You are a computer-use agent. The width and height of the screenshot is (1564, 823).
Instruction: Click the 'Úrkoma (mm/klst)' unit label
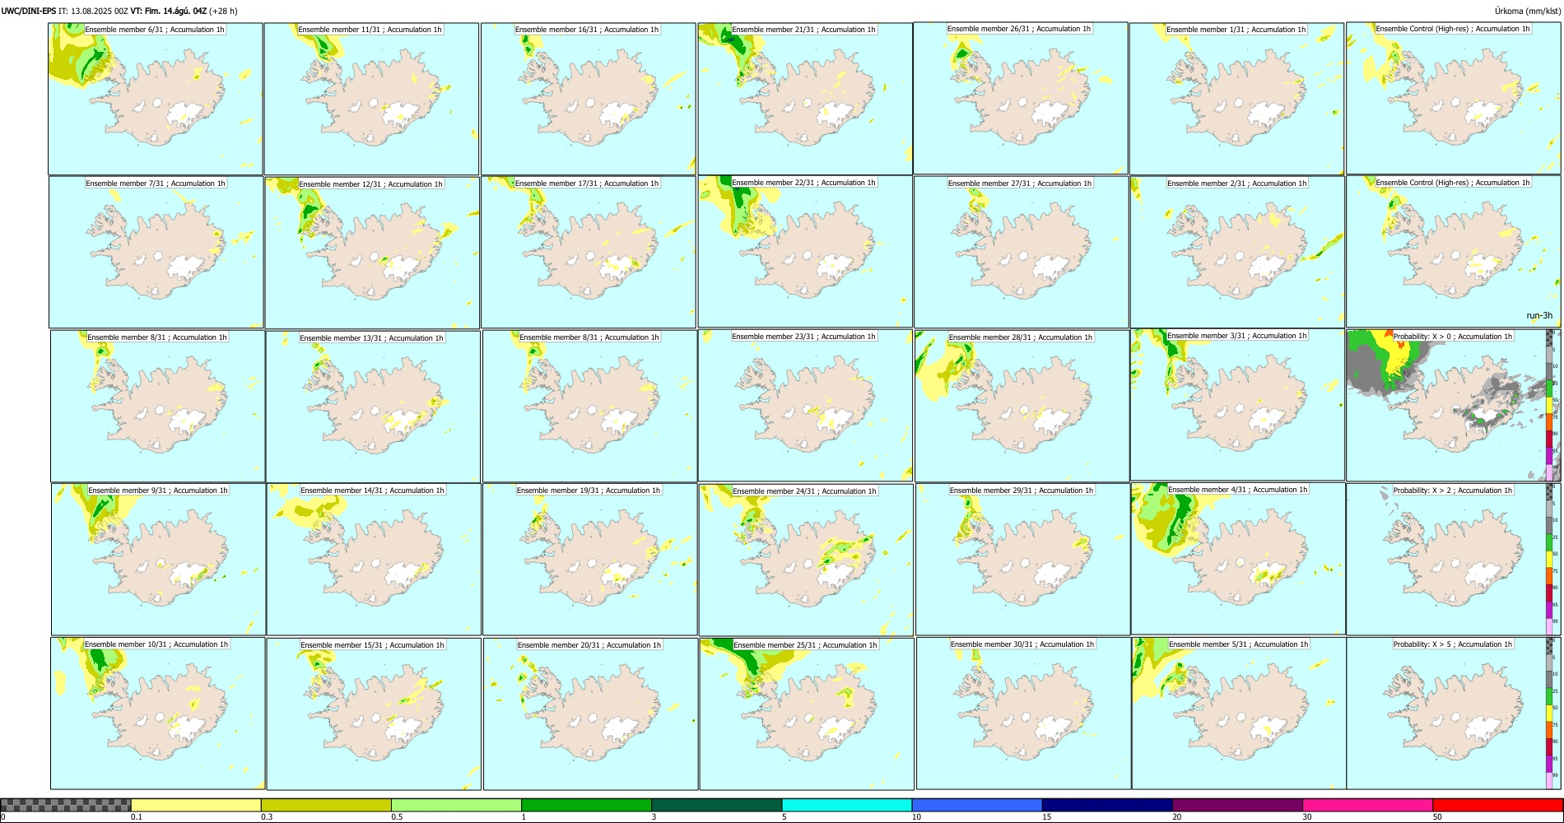[1527, 11]
